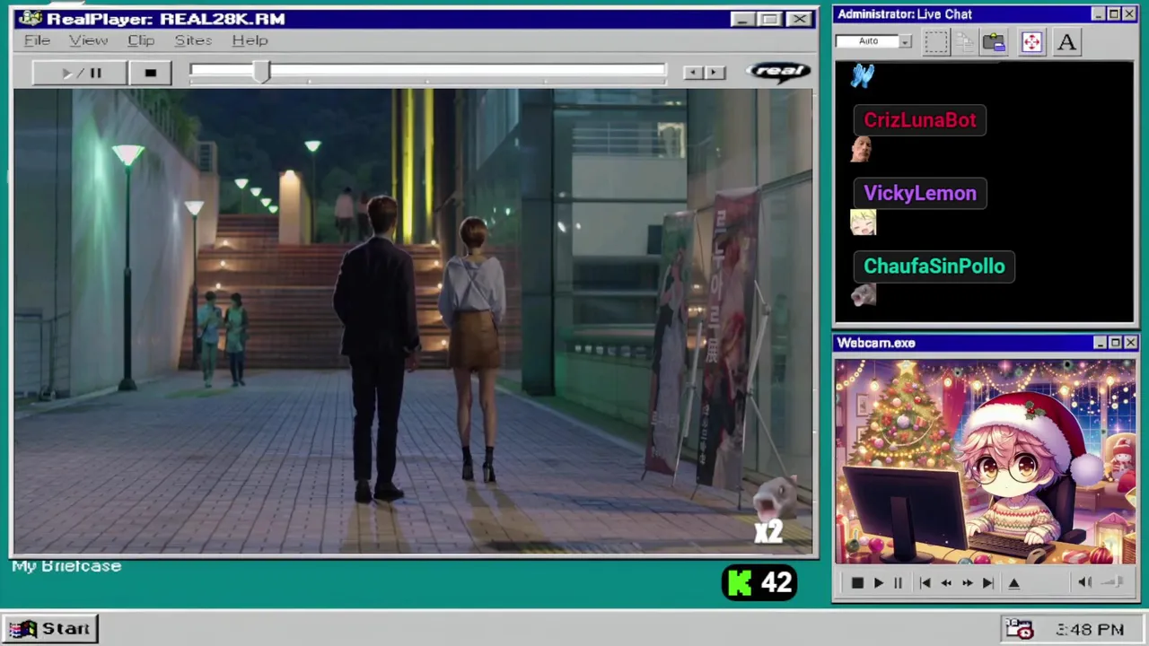
Task: Click the red arrows fullscreen icon in Live Chat
Action: coord(1031,42)
